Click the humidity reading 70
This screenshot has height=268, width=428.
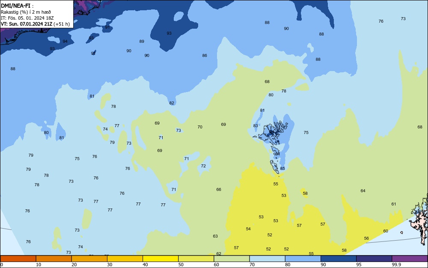click(x=200, y=127)
